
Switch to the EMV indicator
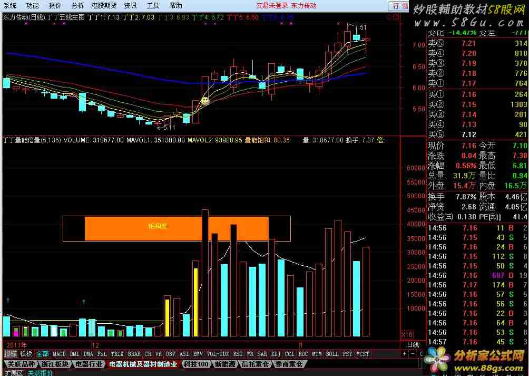(198, 354)
